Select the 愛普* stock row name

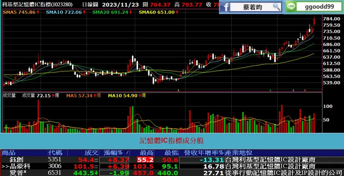tap(18, 173)
